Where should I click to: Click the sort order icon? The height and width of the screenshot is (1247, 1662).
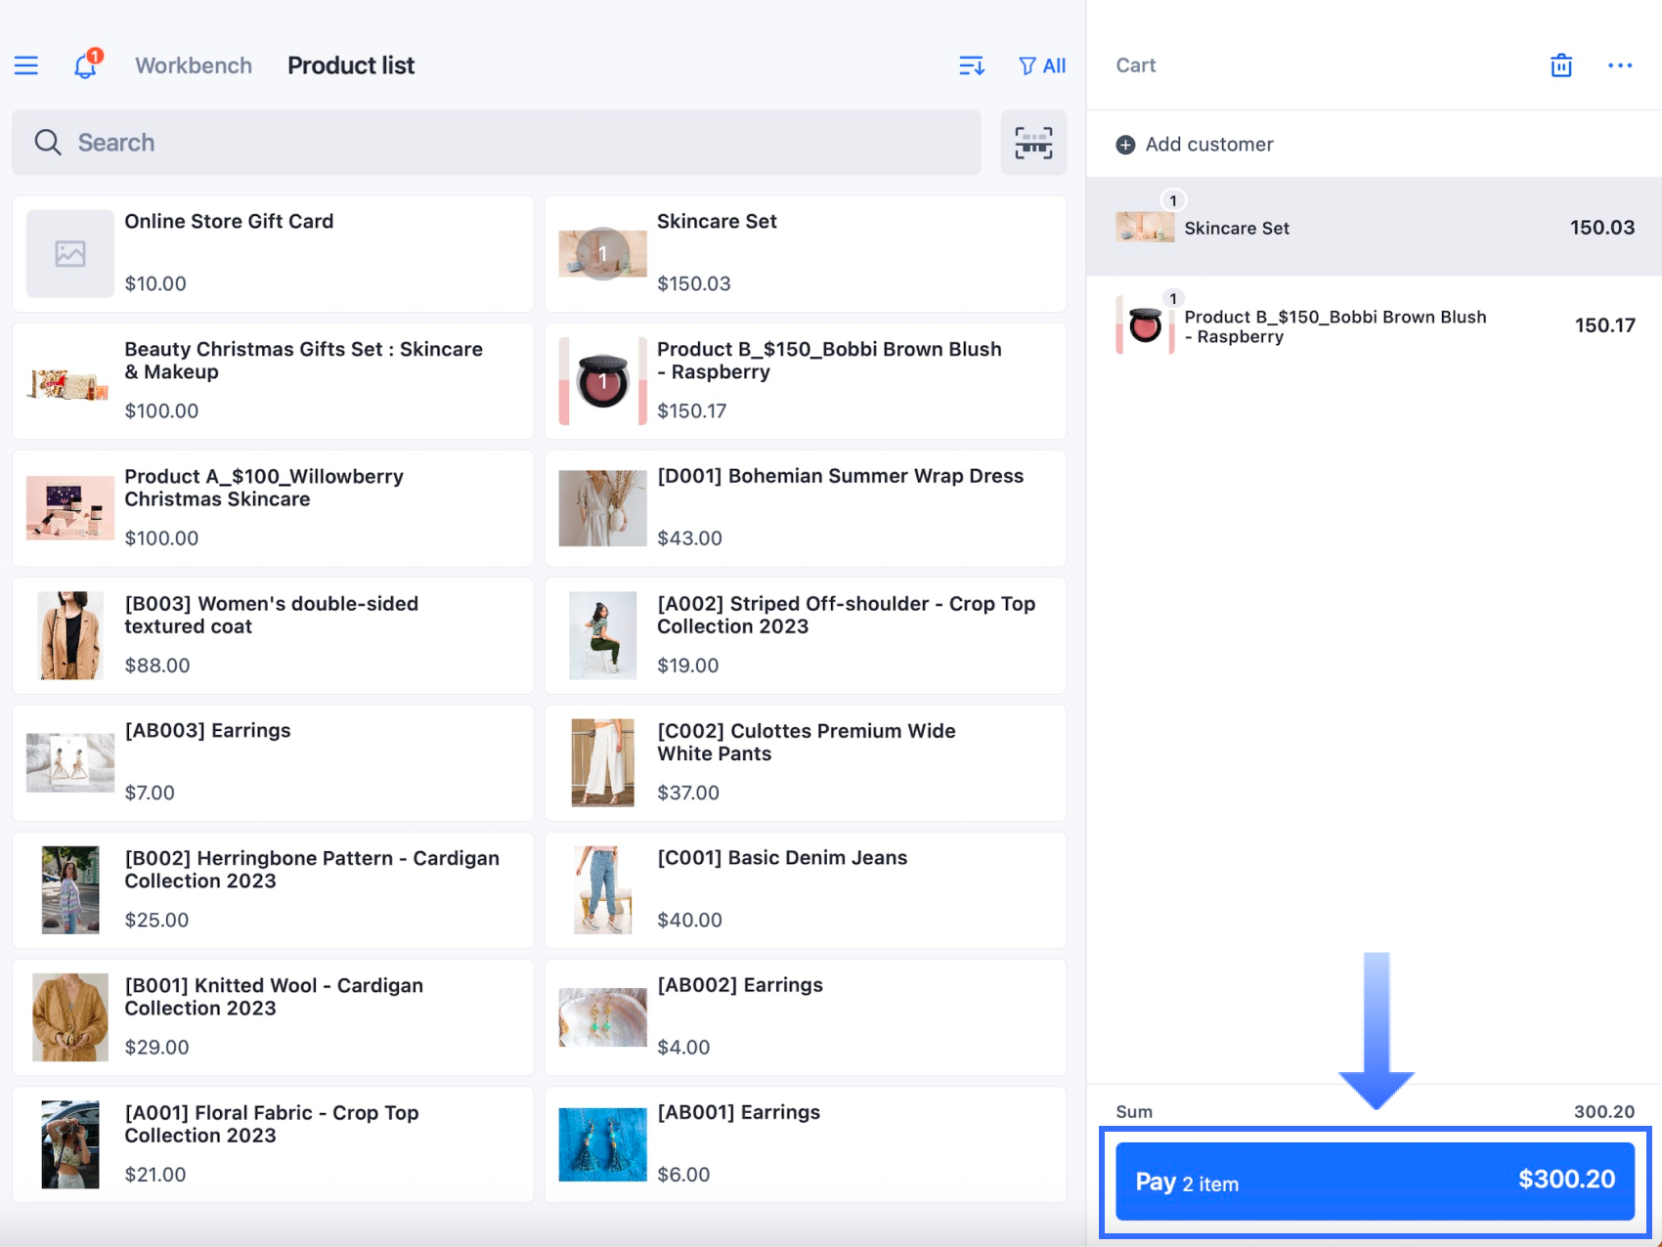coord(971,65)
